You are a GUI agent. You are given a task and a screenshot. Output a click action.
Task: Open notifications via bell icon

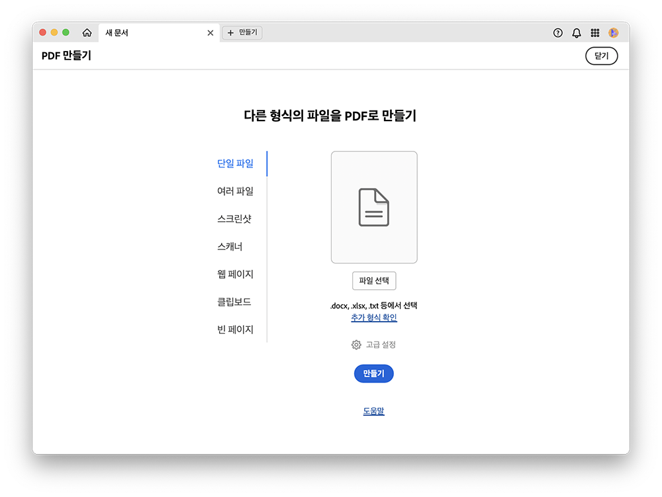click(x=576, y=32)
